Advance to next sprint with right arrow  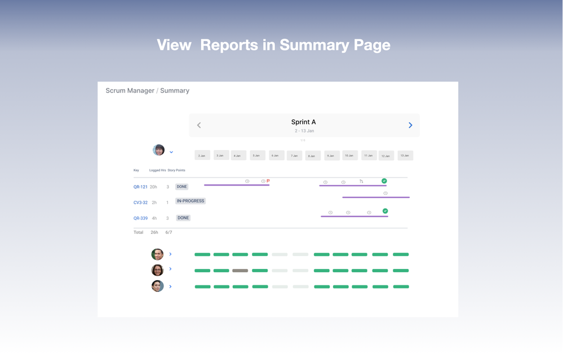tap(410, 125)
